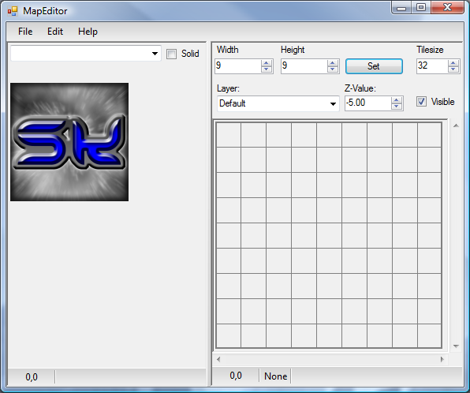Decrease the Tilesize value
The height and width of the screenshot is (393, 470).
click(x=453, y=69)
